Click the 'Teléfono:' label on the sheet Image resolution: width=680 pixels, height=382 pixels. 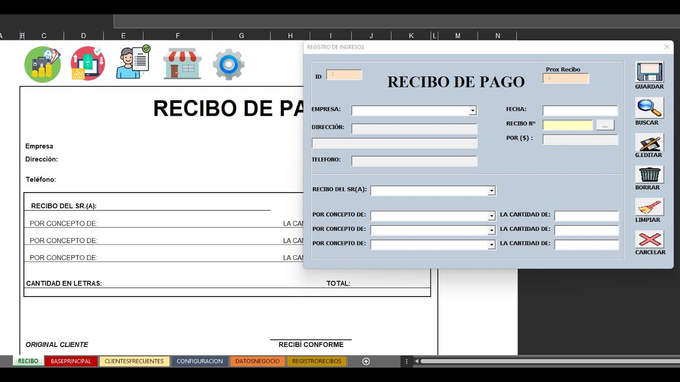tap(40, 179)
